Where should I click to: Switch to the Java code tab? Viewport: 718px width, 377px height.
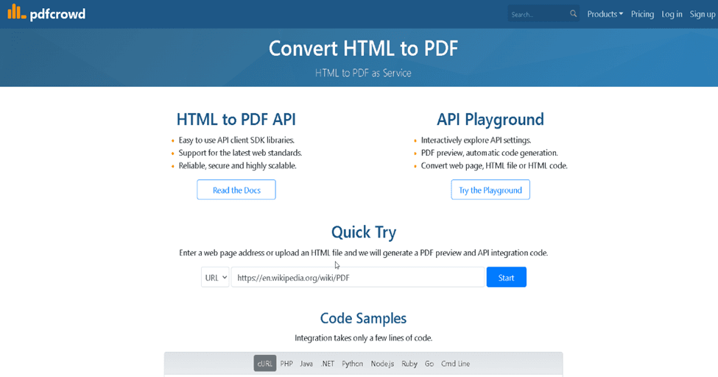point(306,364)
